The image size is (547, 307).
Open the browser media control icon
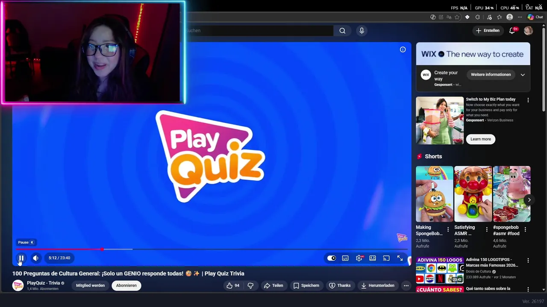(x=489, y=17)
